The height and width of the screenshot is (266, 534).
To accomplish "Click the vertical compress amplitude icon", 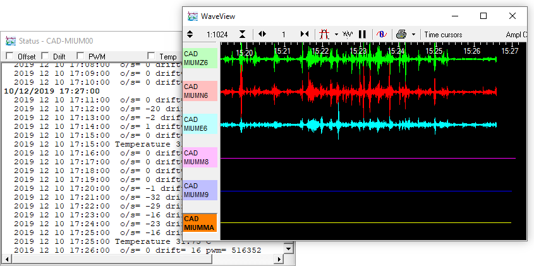I will 242,34.
